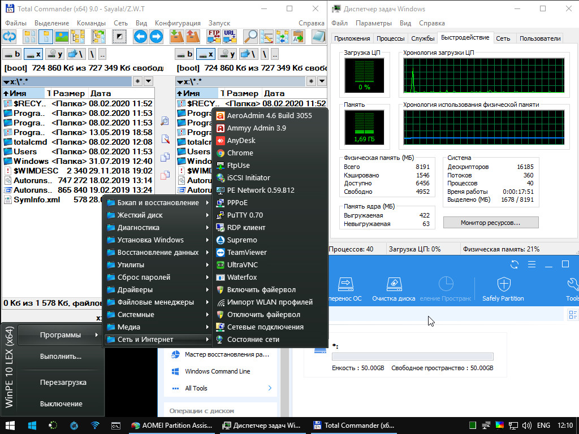Click the Монитор ресурсов button

point(490,223)
